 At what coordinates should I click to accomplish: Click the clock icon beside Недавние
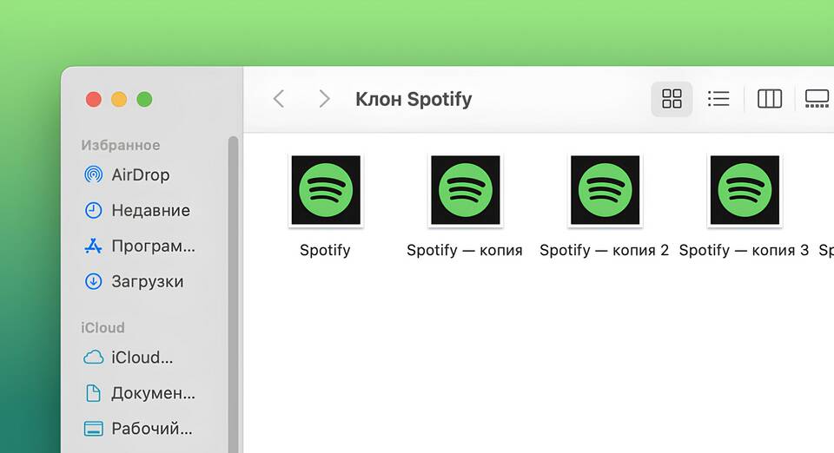(93, 210)
